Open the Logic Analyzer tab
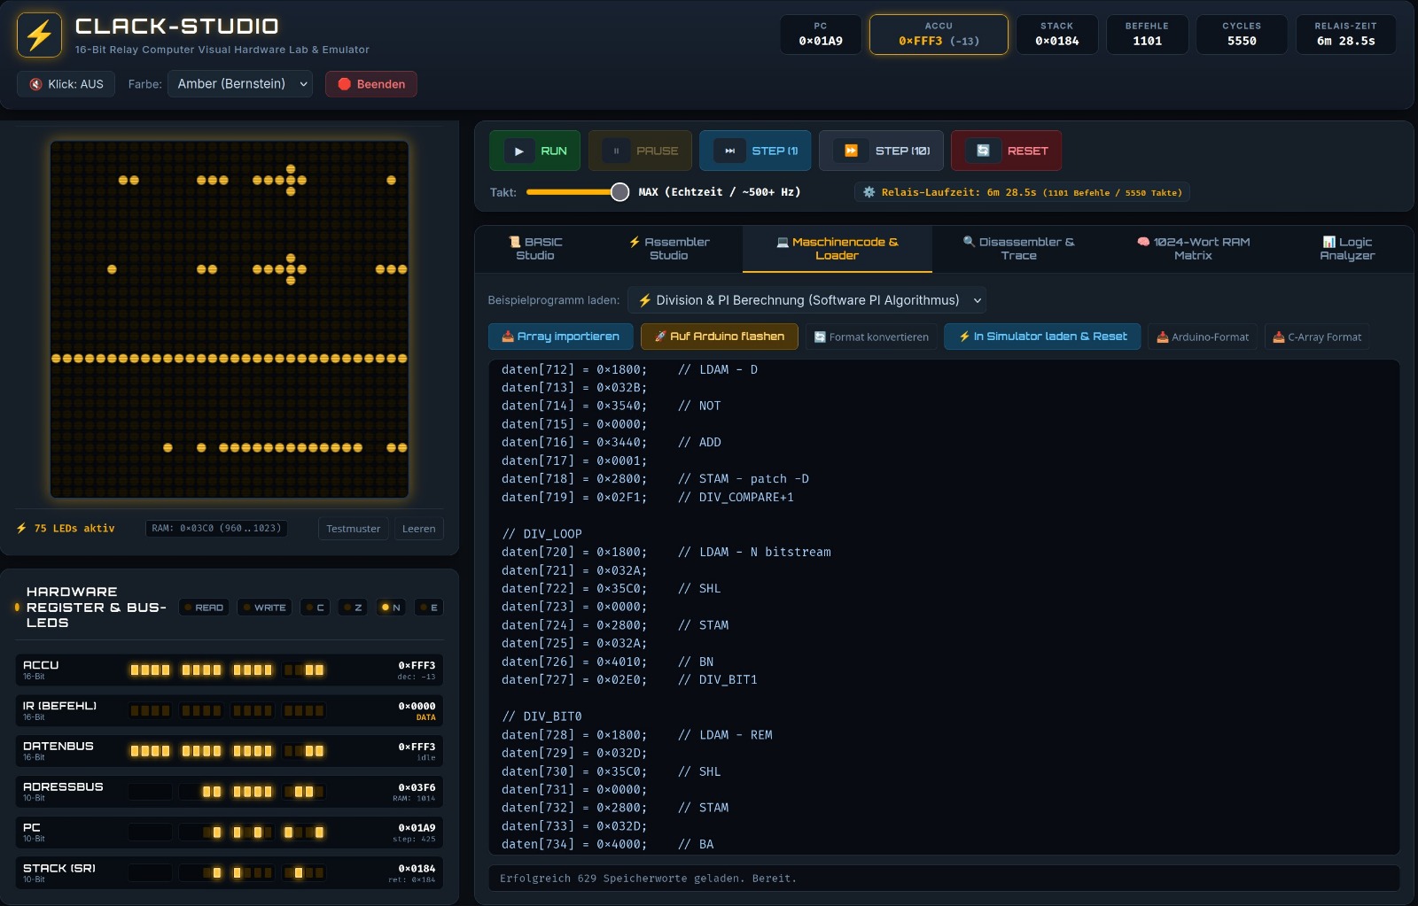The height and width of the screenshot is (906, 1418). pos(1347,249)
